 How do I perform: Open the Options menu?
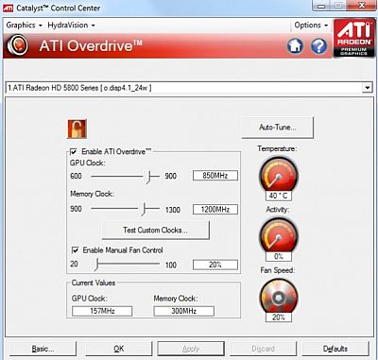(311, 26)
